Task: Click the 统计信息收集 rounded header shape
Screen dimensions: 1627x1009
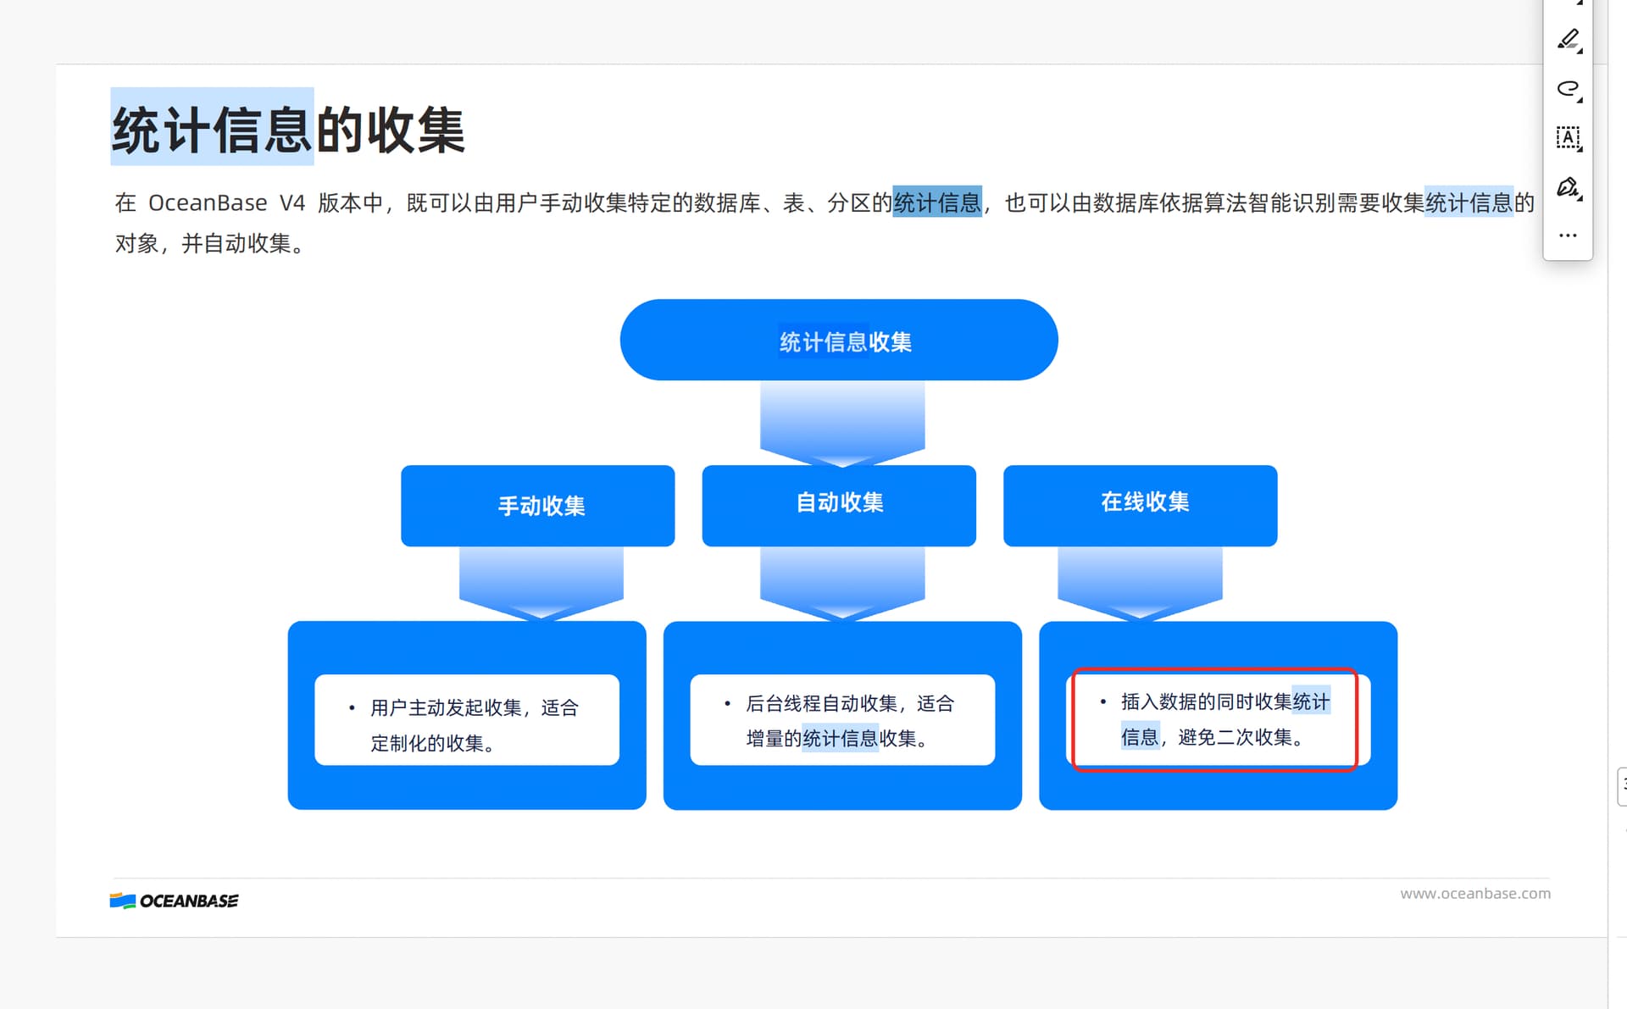Action: 838,340
